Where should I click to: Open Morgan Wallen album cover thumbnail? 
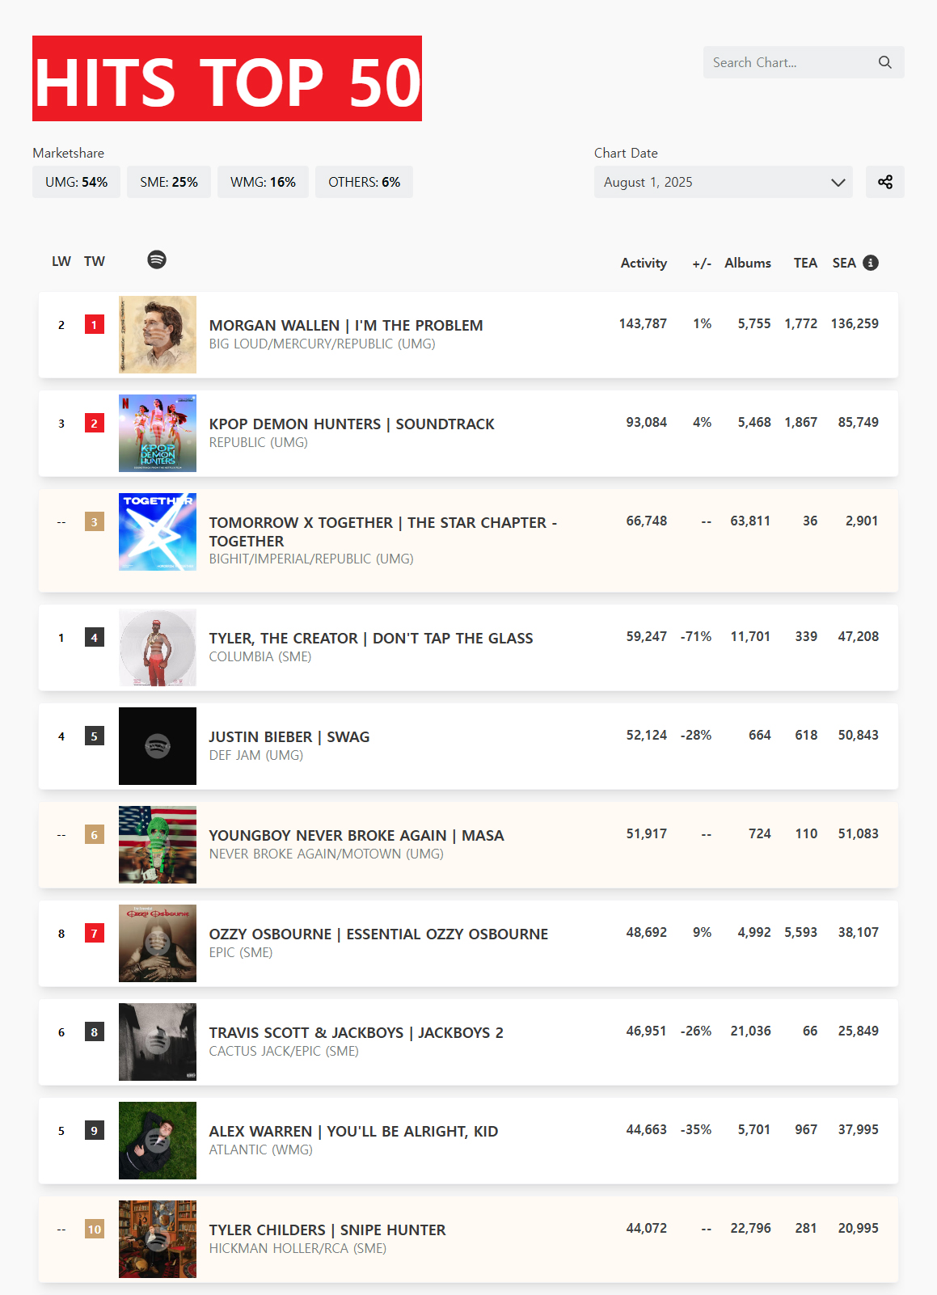tap(158, 335)
